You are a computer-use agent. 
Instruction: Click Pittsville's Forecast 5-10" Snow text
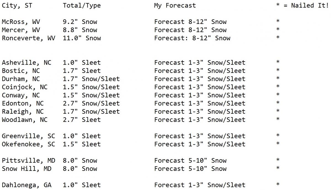[x=190, y=161]
